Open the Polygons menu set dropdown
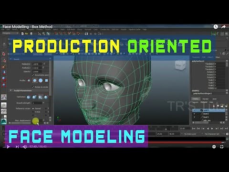This screenshot has height=172, width=229. (x=10, y=33)
